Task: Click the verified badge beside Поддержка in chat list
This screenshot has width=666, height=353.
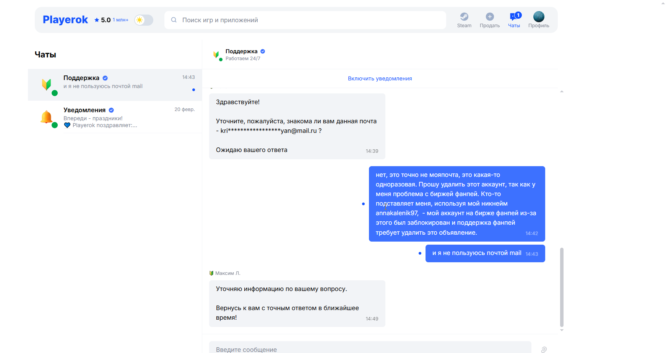Action: (105, 78)
